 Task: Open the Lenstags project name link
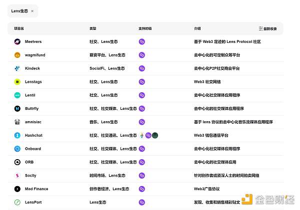click(x=33, y=82)
